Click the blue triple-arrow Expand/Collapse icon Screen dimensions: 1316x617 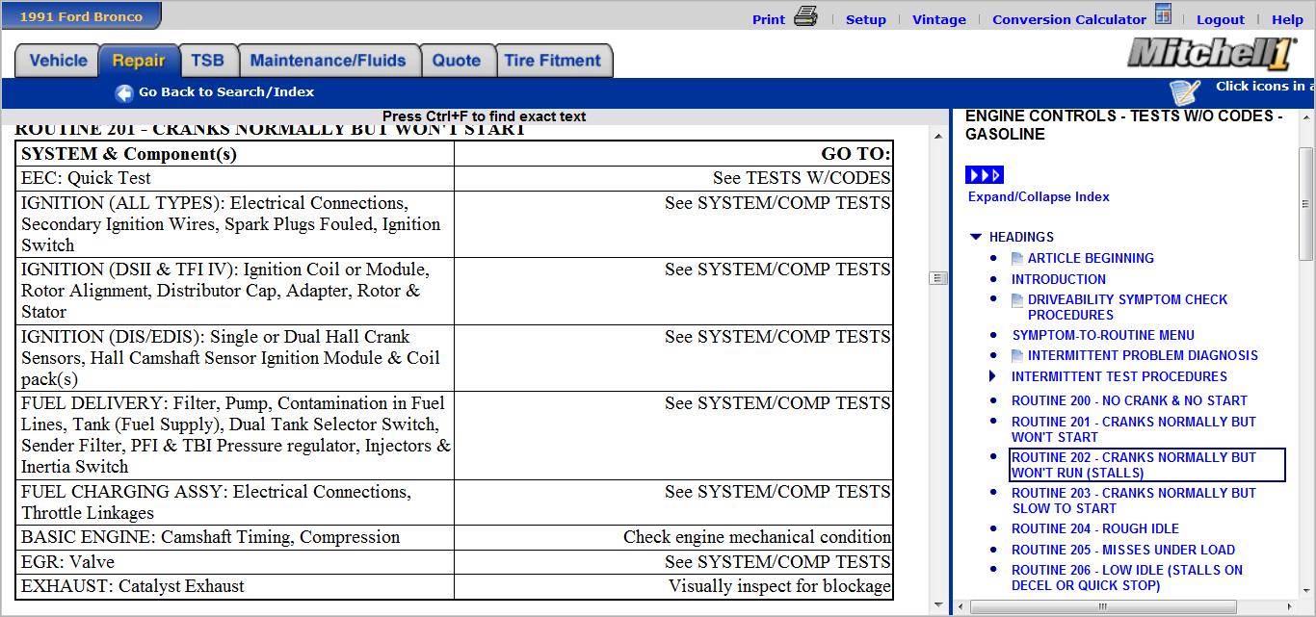(985, 175)
